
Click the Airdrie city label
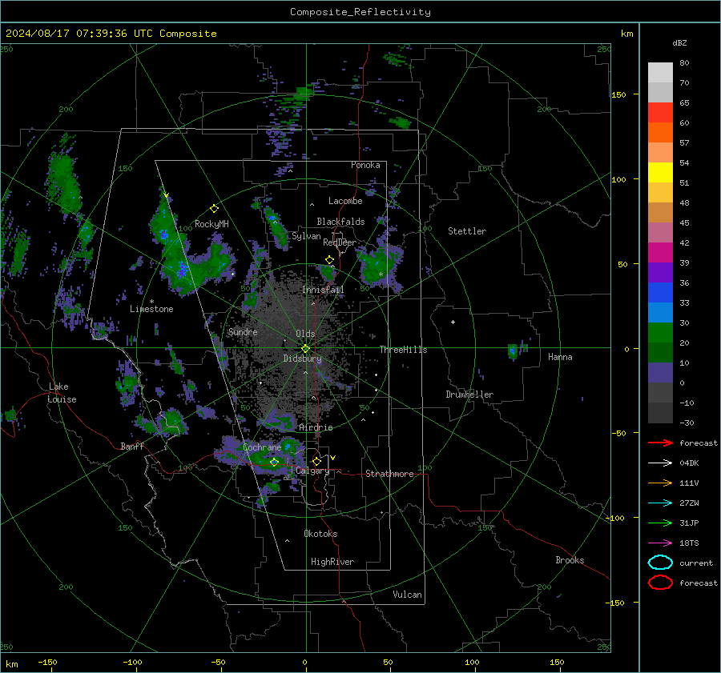click(x=316, y=427)
